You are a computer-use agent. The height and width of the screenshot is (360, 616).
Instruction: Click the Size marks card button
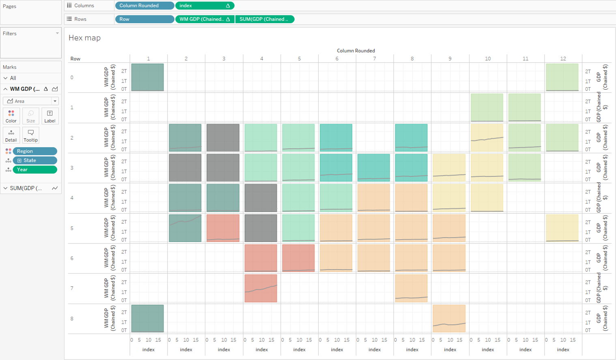click(30, 116)
